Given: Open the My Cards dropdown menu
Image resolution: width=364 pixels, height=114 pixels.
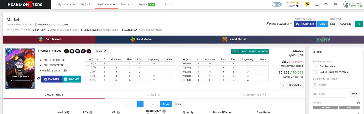Looking at the screenshot, I should coord(66,5).
